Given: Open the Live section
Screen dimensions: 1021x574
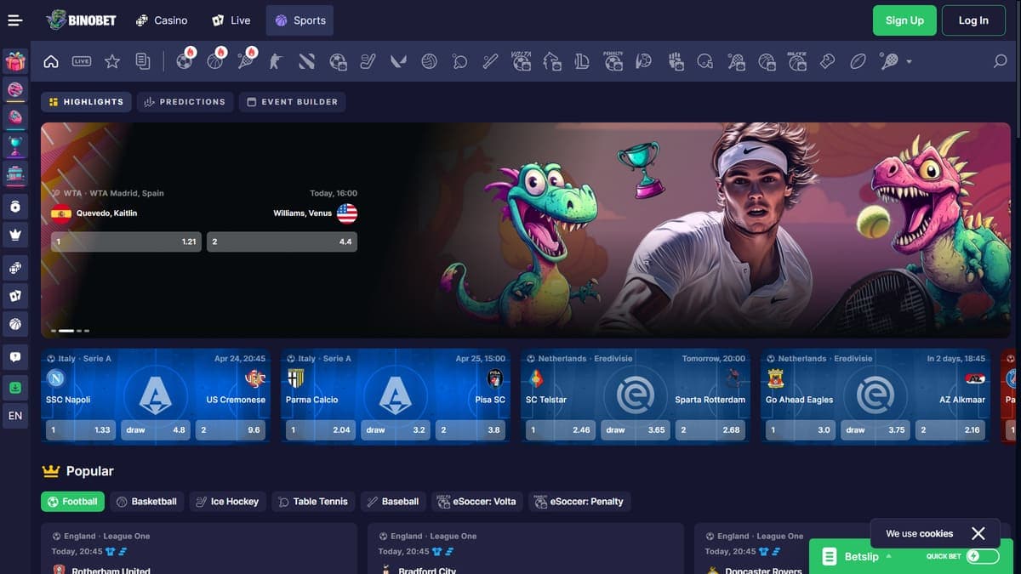Looking at the screenshot, I should click(231, 20).
